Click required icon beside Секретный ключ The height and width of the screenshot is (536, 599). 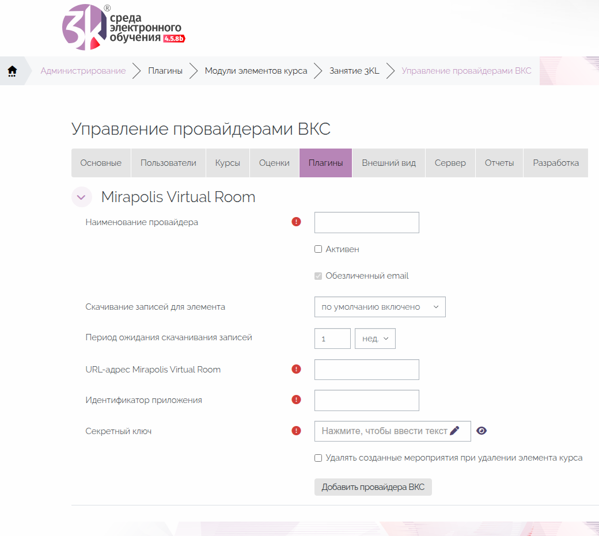pyautogui.click(x=297, y=430)
